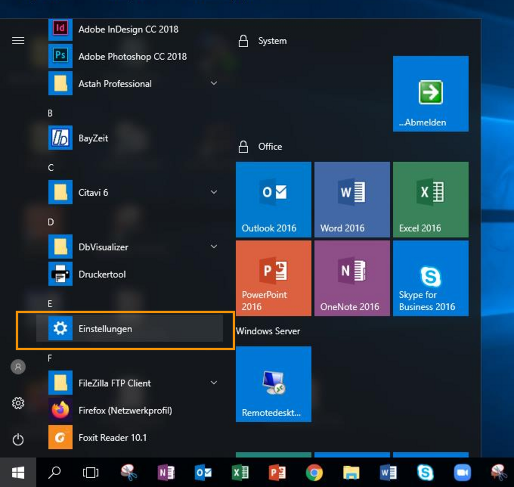Open Foxit Reader 10.1
The image size is (514, 487).
tap(130, 437)
